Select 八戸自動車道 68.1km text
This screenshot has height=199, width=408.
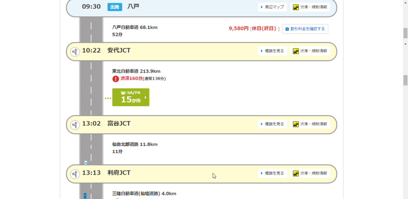[x=135, y=27]
